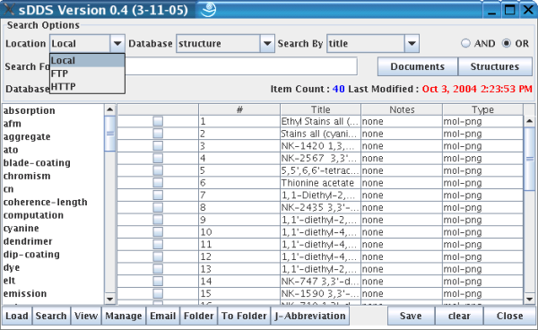Screen dimensions: 538x330
Task: Open the Manage button
Action: coord(124,316)
